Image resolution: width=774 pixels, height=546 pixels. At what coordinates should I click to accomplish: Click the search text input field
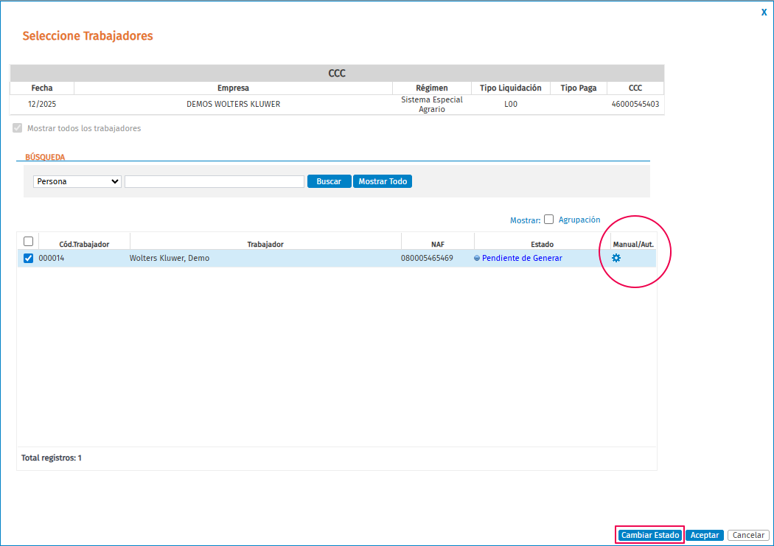(x=215, y=181)
